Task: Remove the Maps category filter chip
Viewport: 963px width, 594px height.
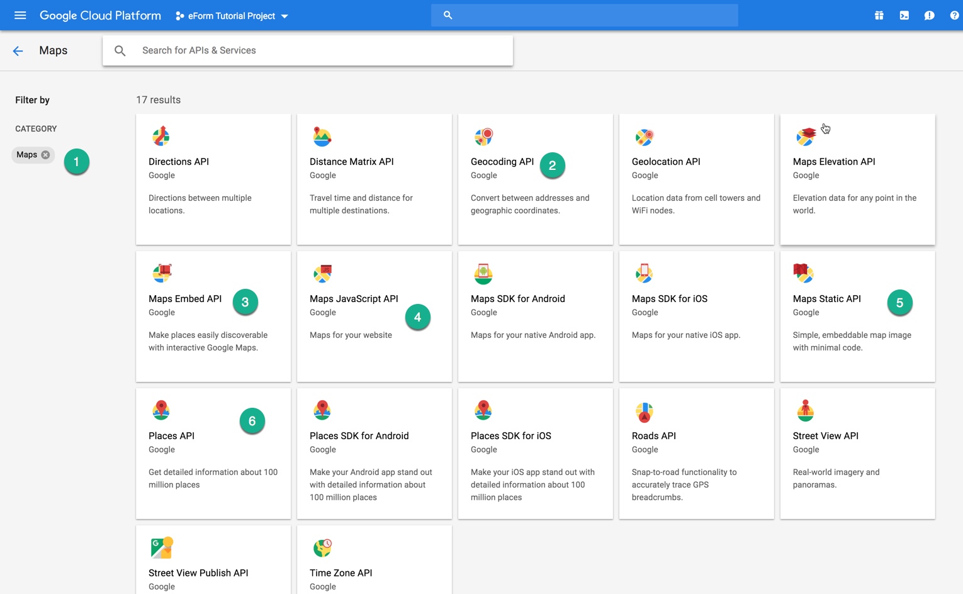Action: (x=45, y=155)
